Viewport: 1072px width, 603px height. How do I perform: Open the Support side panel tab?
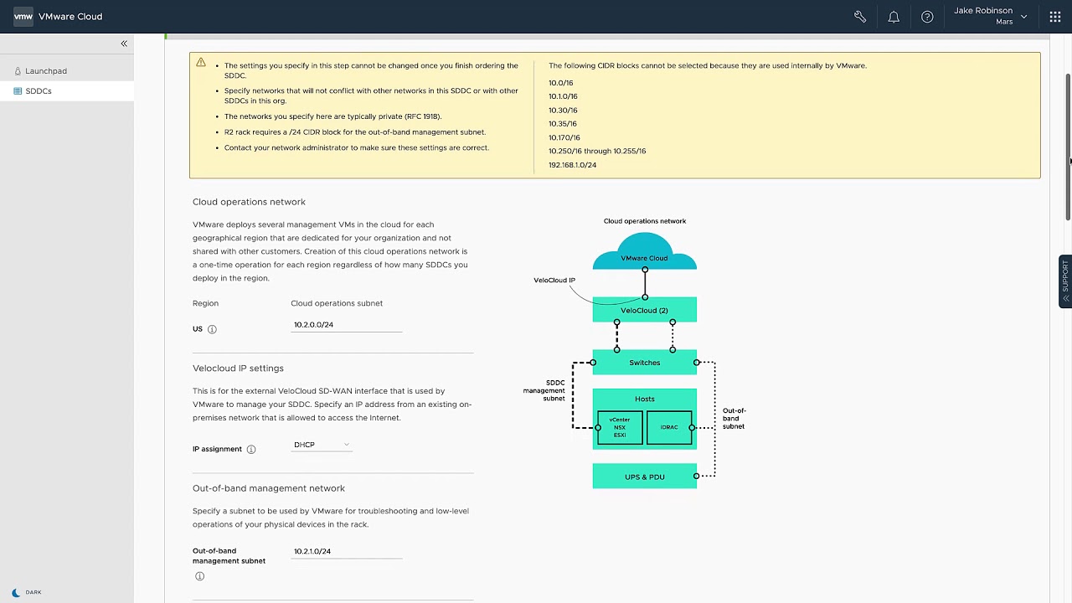coord(1065,281)
